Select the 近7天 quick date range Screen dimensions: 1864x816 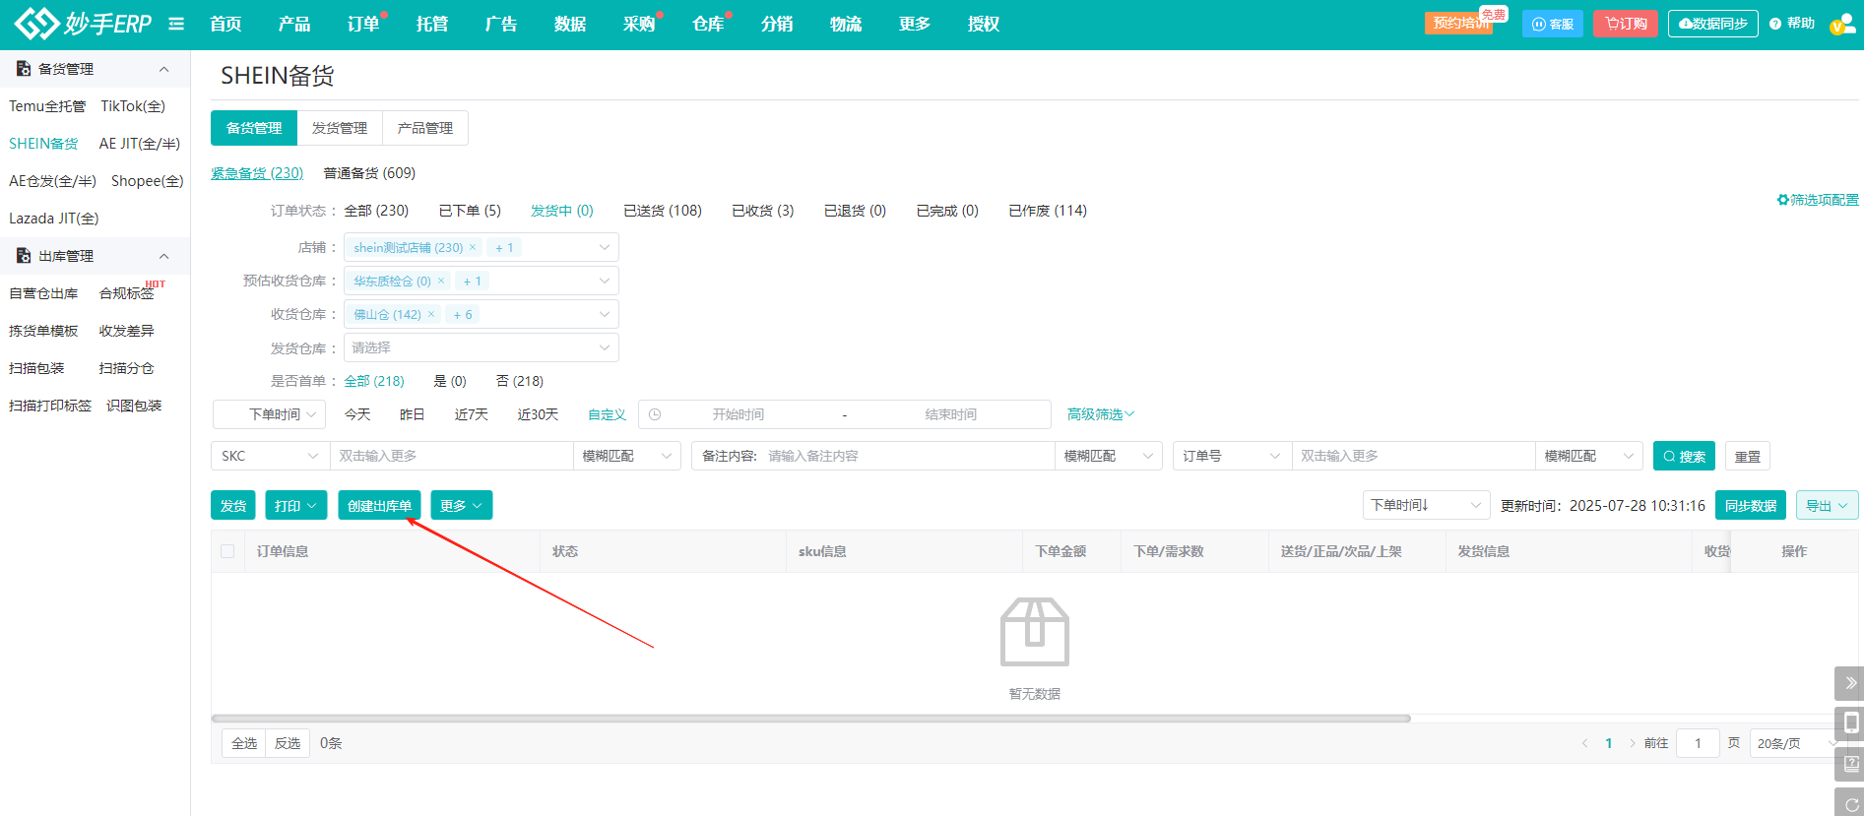[472, 414]
